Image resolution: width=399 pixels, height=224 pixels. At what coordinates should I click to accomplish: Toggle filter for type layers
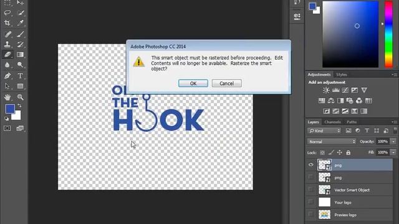(x=367, y=131)
